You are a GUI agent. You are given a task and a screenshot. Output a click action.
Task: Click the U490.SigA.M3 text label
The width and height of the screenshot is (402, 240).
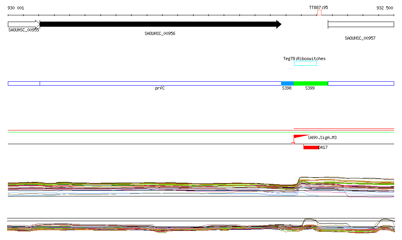[322, 138]
